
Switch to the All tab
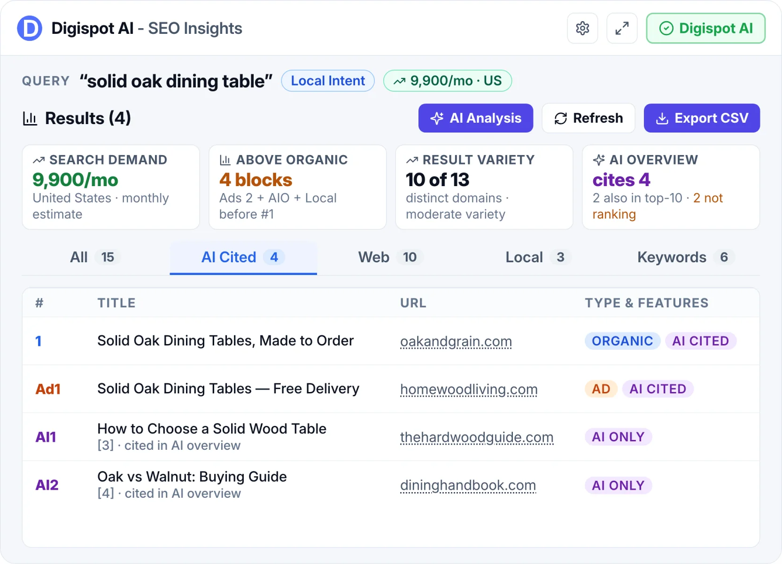(x=95, y=257)
